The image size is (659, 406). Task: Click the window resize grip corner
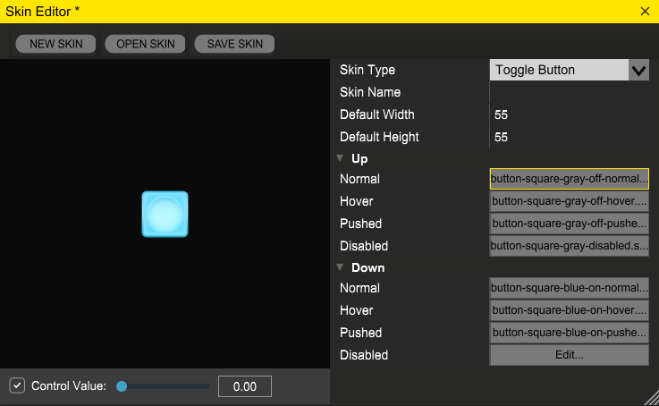(652, 399)
